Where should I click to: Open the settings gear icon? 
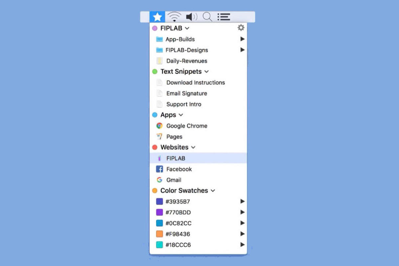click(x=241, y=28)
